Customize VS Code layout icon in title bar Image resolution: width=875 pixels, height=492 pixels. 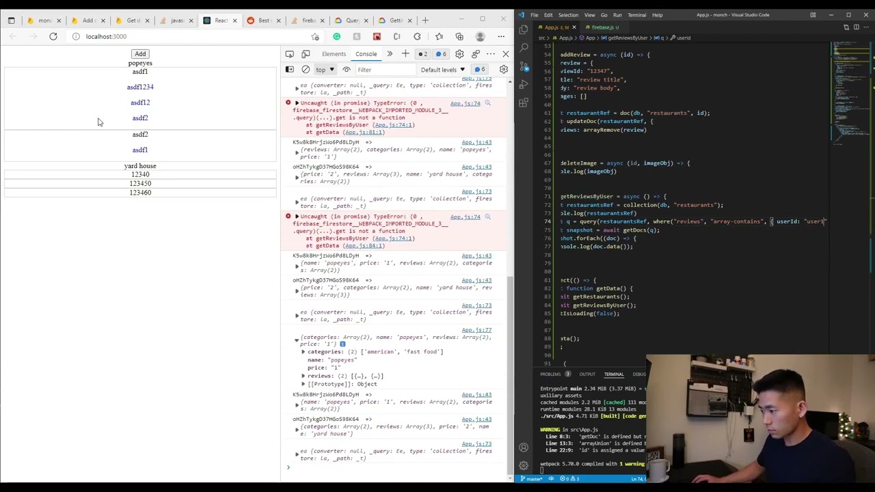(813, 15)
